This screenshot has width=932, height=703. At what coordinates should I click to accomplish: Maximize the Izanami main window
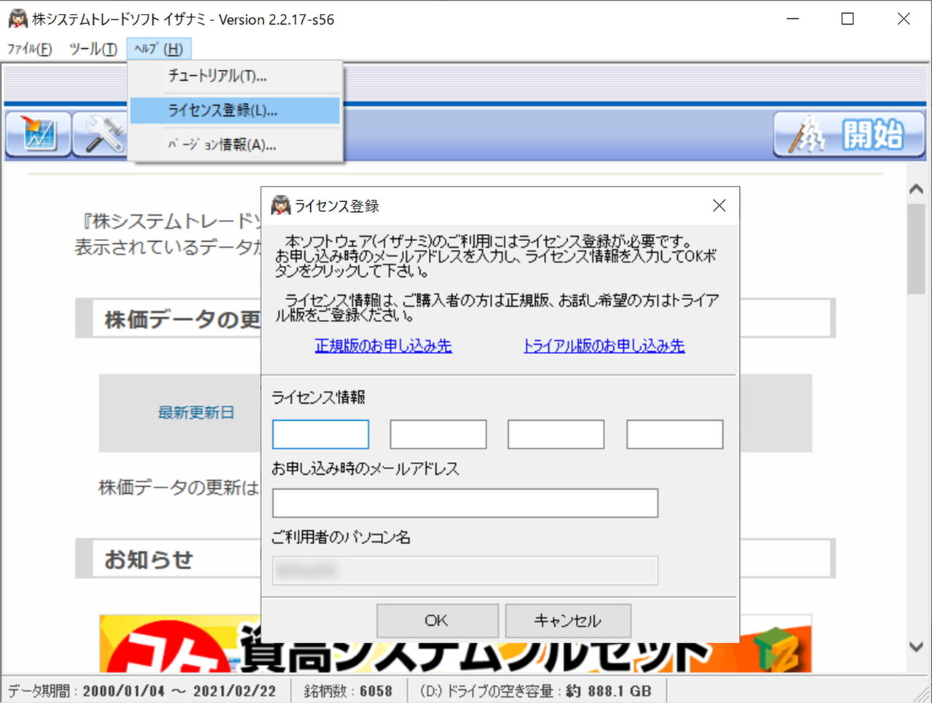point(848,19)
